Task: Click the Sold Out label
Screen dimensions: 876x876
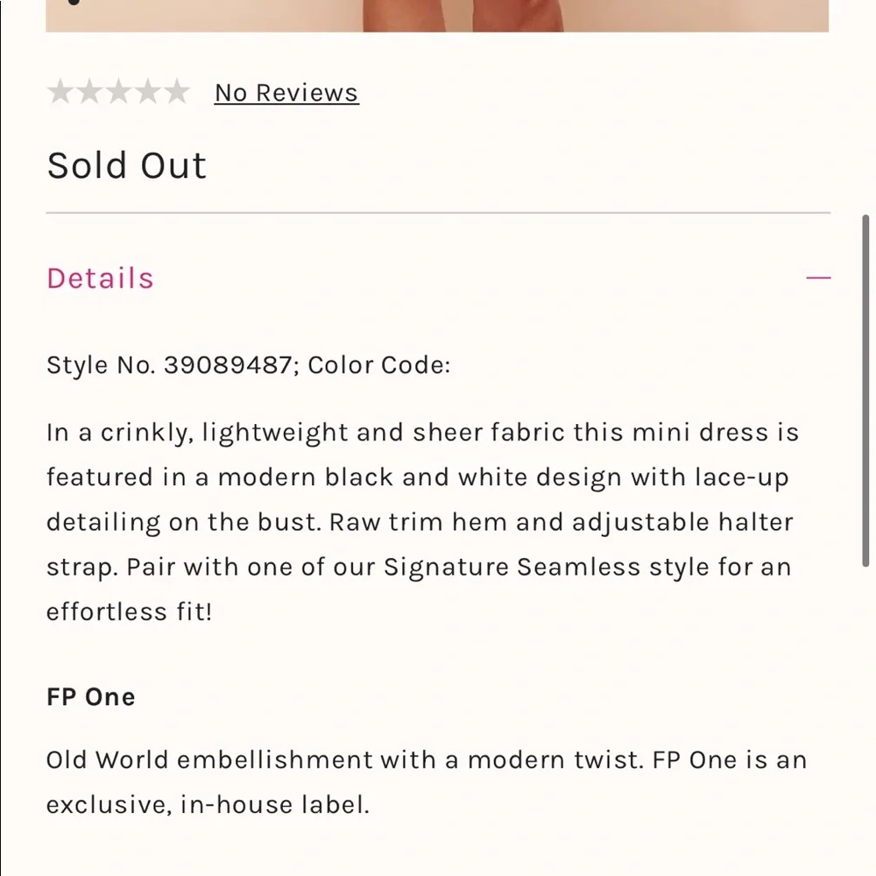Action: point(126,166)
